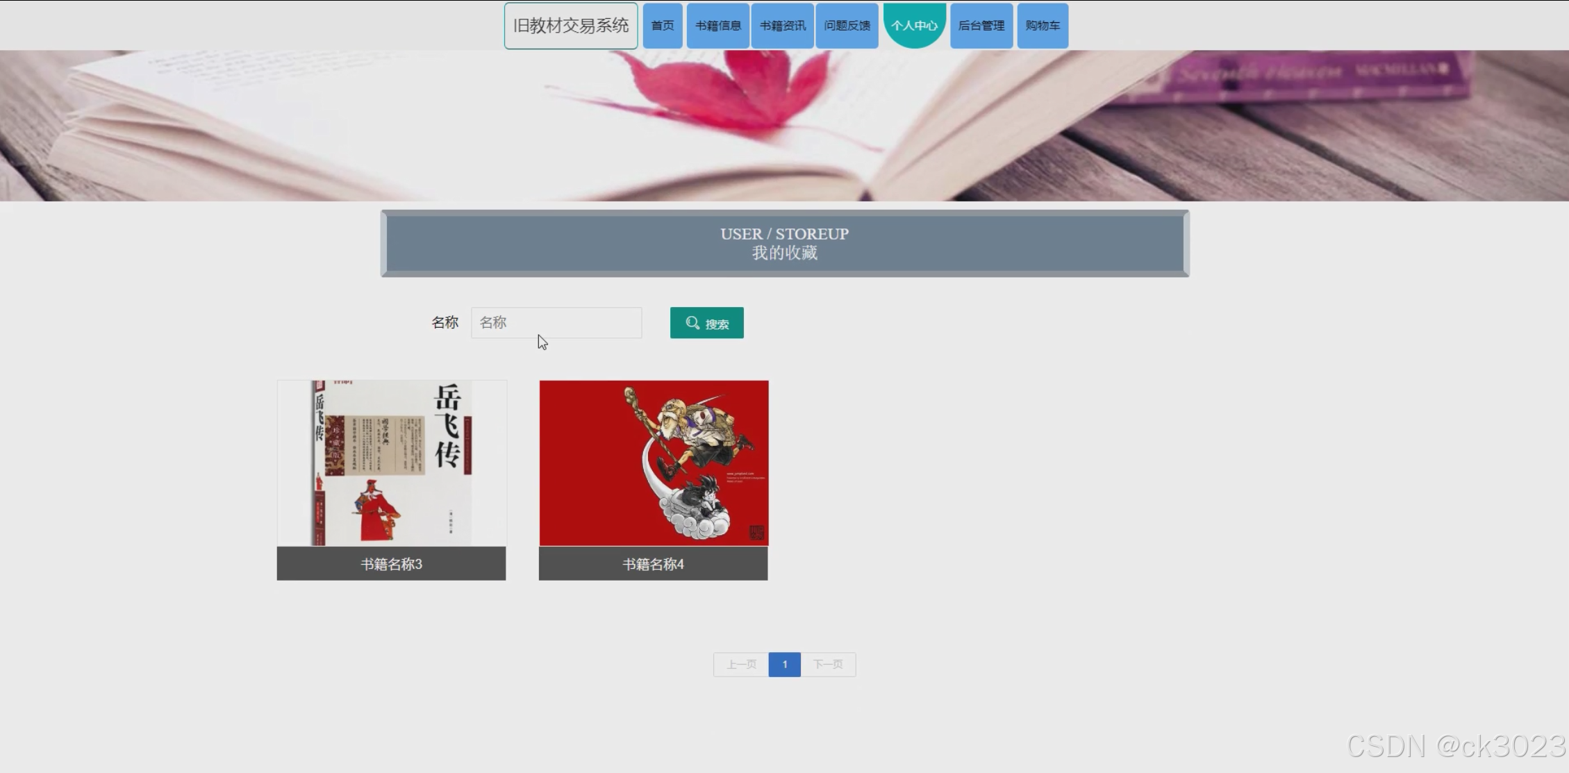Click the open book banner image

click(784, 125)
